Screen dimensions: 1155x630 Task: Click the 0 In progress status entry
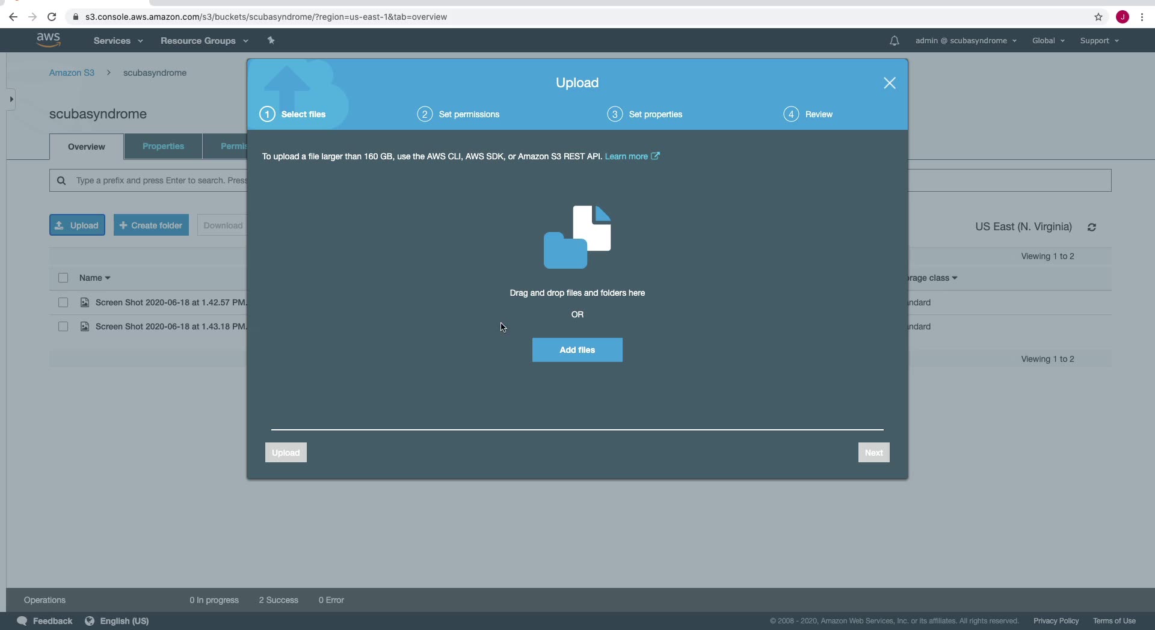tap(214, 600)
